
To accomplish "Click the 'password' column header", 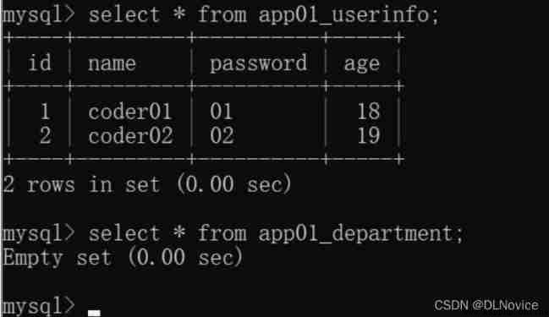I will [x=258, y=64].
